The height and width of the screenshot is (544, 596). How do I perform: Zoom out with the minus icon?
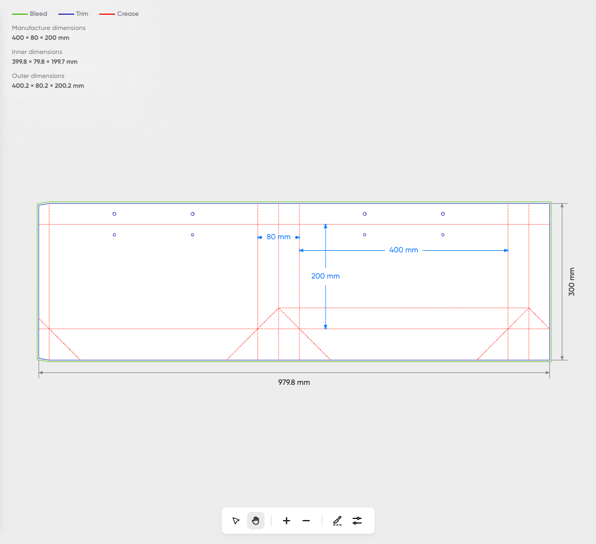[306, 521]
